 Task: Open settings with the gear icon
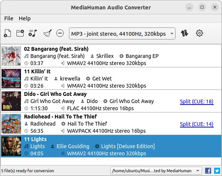pyautogui.click(x=199, y=33)
